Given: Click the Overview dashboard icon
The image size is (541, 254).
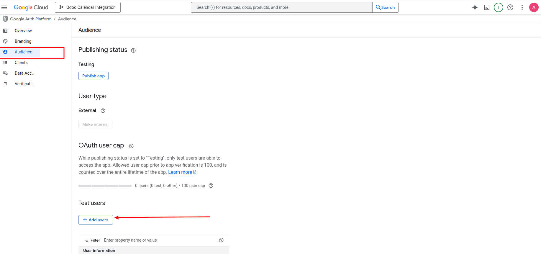Looking at the screenshot, I should [x=5, y=31].
